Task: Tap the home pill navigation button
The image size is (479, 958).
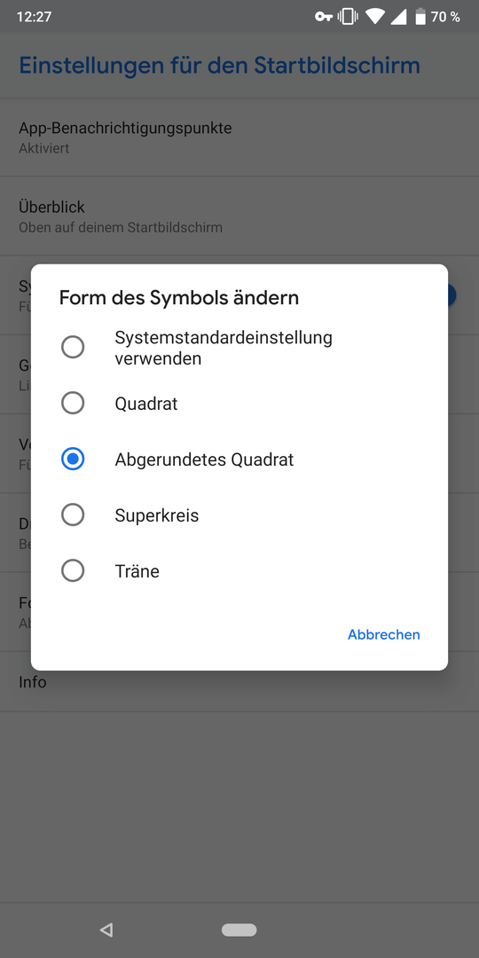Action: coord(239,930)
